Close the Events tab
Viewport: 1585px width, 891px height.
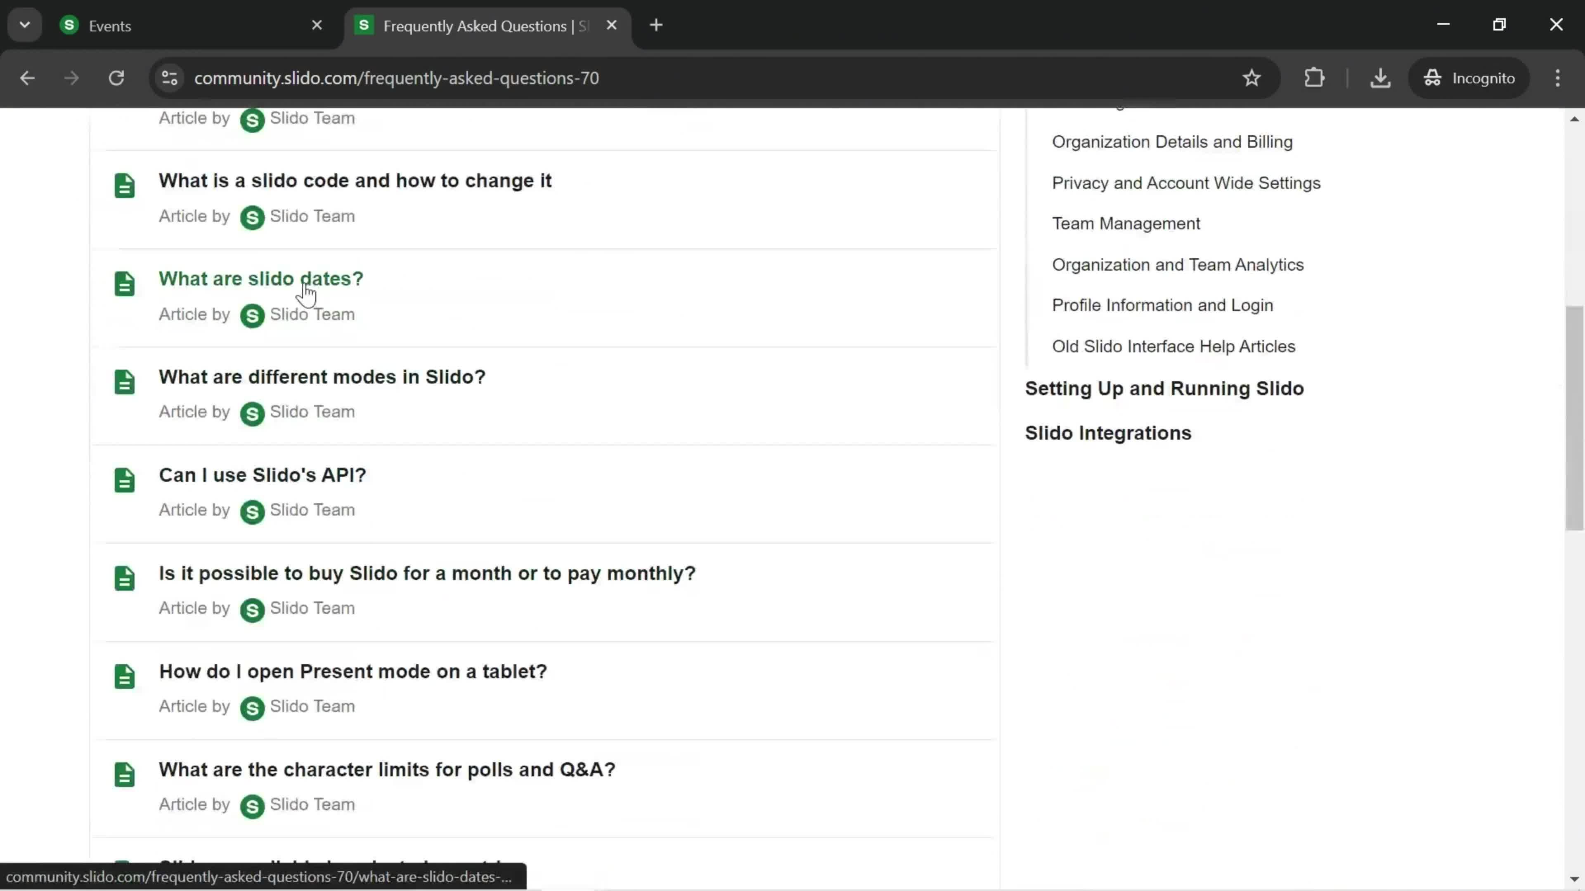tap(317, 25)
